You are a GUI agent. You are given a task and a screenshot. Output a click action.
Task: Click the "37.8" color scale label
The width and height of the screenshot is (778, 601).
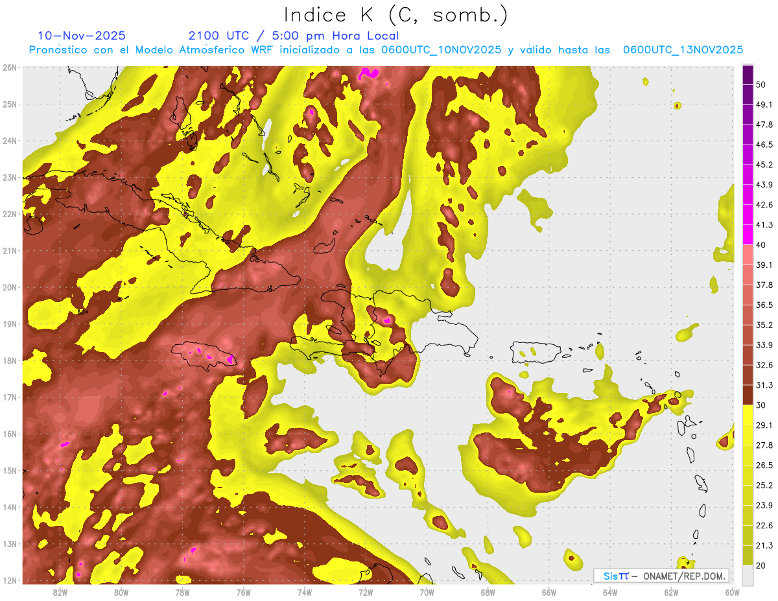[x=764, y=285]
